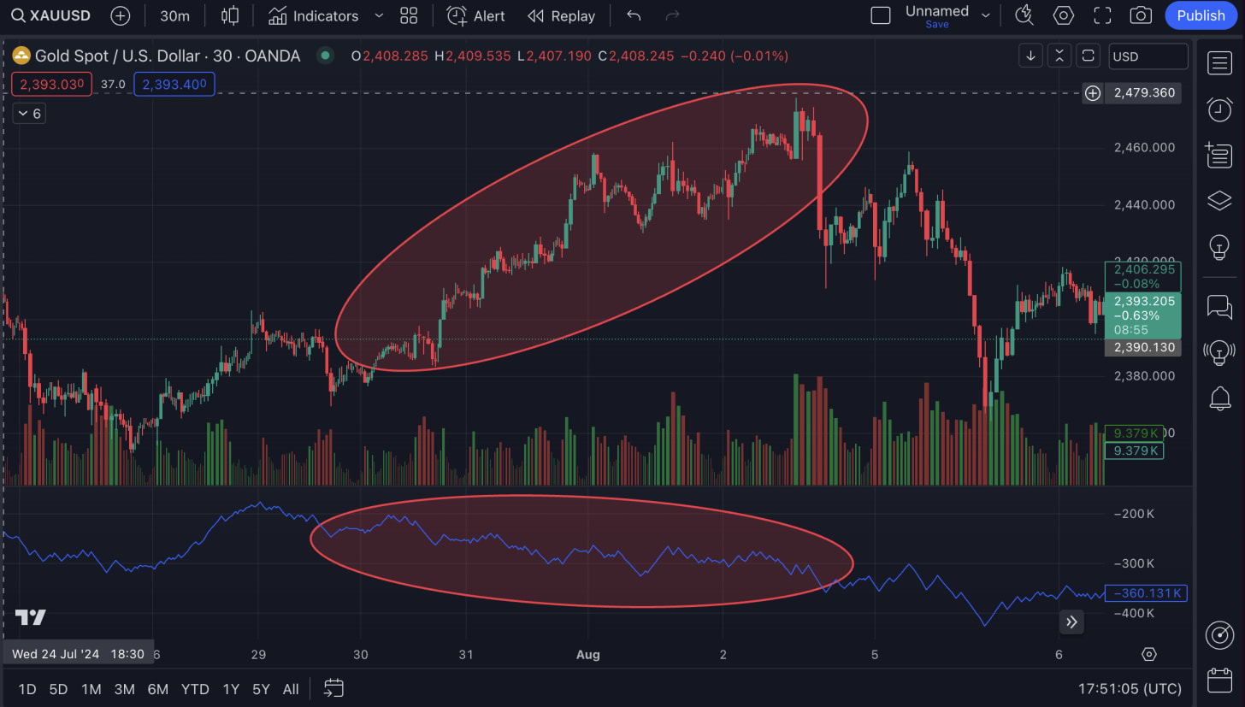Create a new Alert
1245x707 pixels.
(476, 15)
